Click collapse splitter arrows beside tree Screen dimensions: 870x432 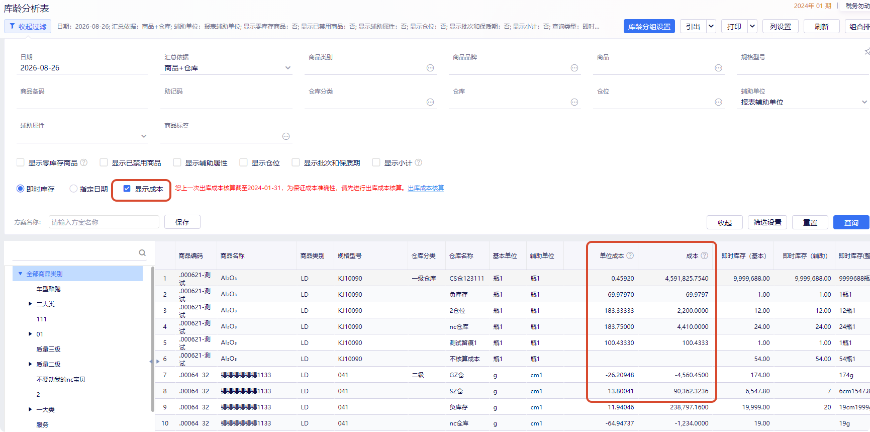(154, 361)
